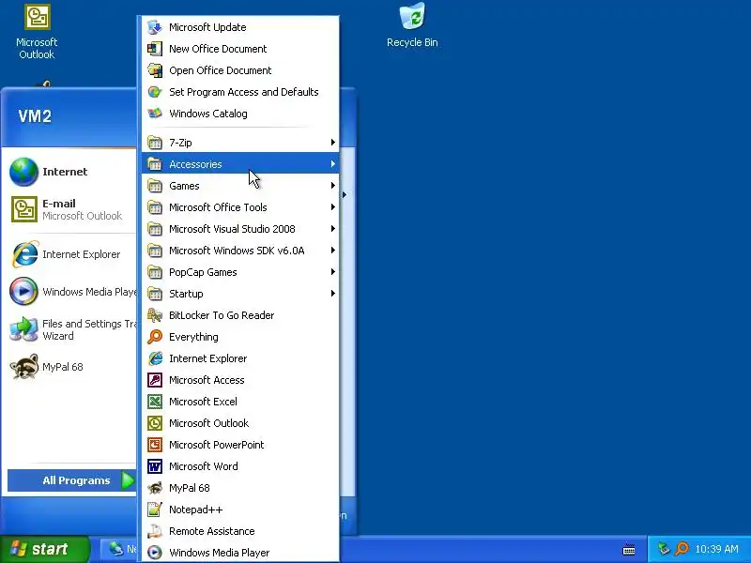Click the Remote Assistance icon

pos(154,531)
